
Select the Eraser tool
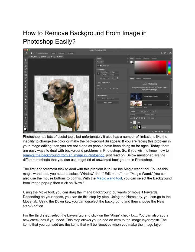(x=25, y=93)
